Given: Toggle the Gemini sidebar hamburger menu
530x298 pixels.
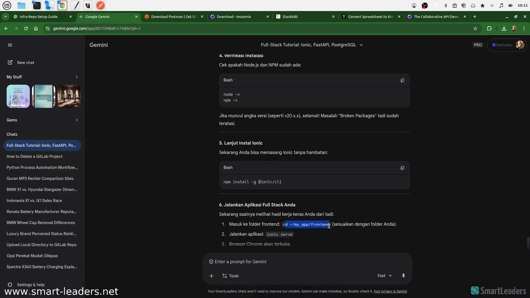Looking at the screenshot, I should click(10, 45).
